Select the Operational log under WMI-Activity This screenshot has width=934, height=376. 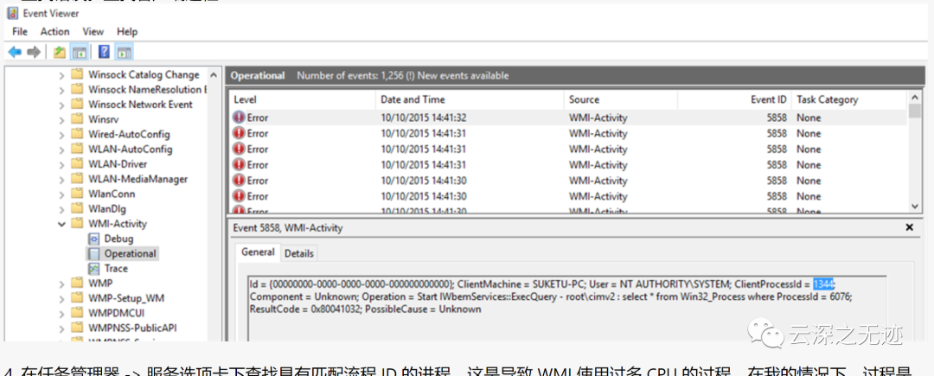pos(130,253)
